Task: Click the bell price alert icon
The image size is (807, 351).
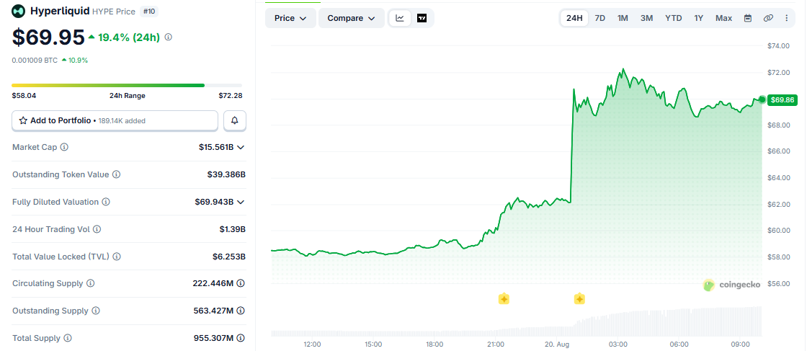Action: tap(235, 120)
